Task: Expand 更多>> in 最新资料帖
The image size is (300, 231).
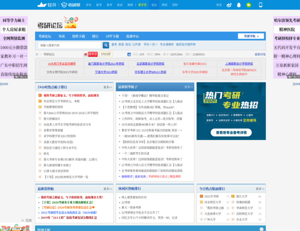Action: click(108, 189)
